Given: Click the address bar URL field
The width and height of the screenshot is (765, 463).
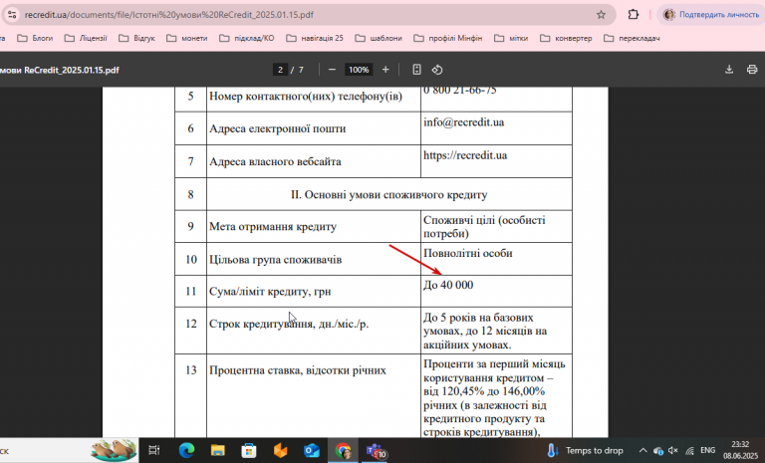Looking at the screenshot, I should click(x=308, y=15).
